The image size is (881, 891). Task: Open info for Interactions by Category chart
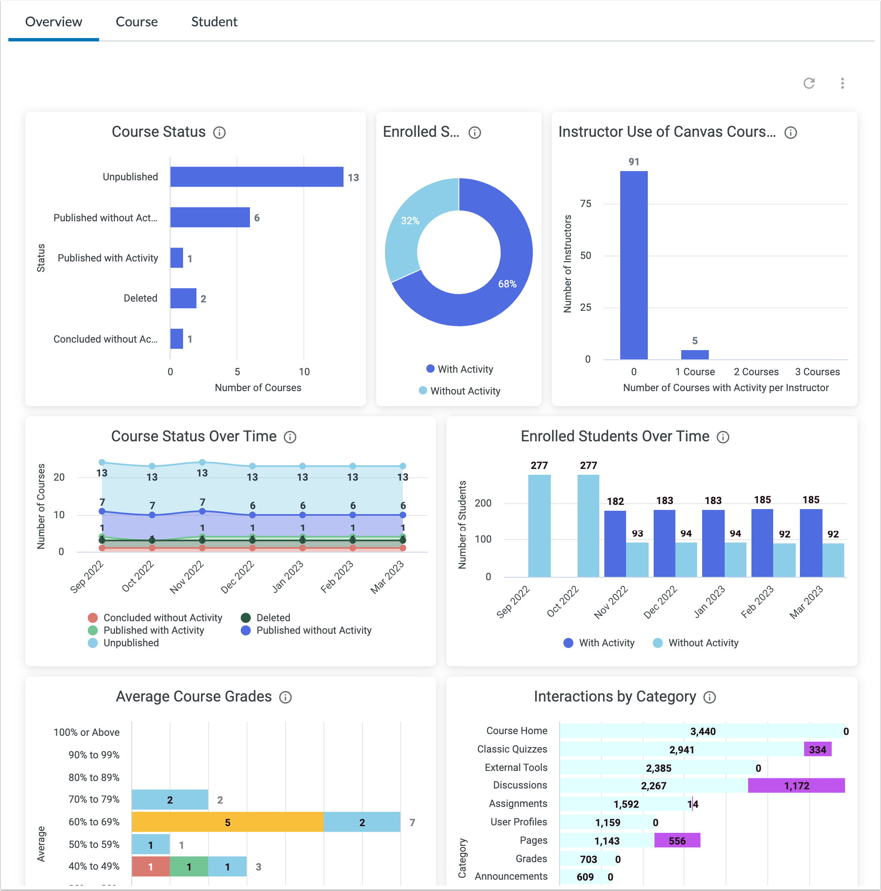tap(710, 697)
